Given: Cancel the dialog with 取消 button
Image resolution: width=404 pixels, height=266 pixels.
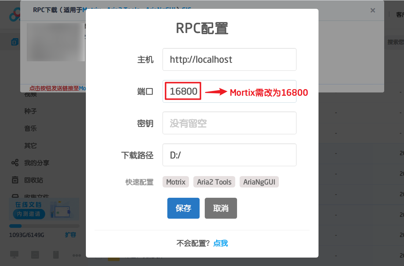Looking at the screenshot, I should click(x=221, y=208).
